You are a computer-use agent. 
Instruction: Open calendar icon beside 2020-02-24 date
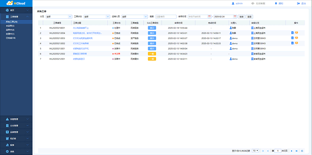click(235, 17)
